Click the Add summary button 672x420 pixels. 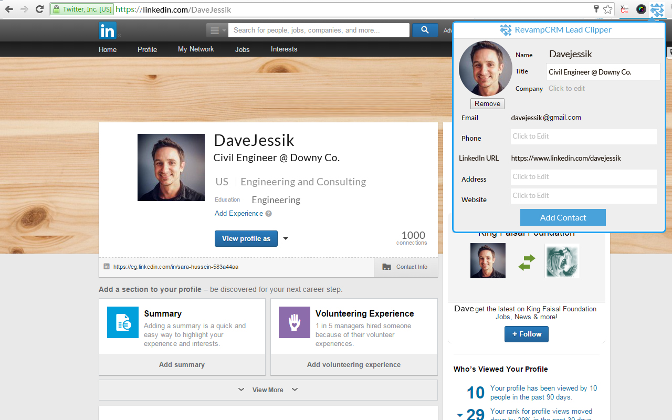click(182, 364)
